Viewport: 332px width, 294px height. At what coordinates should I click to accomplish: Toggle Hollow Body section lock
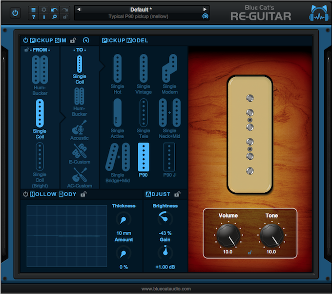tap(83, 194)
